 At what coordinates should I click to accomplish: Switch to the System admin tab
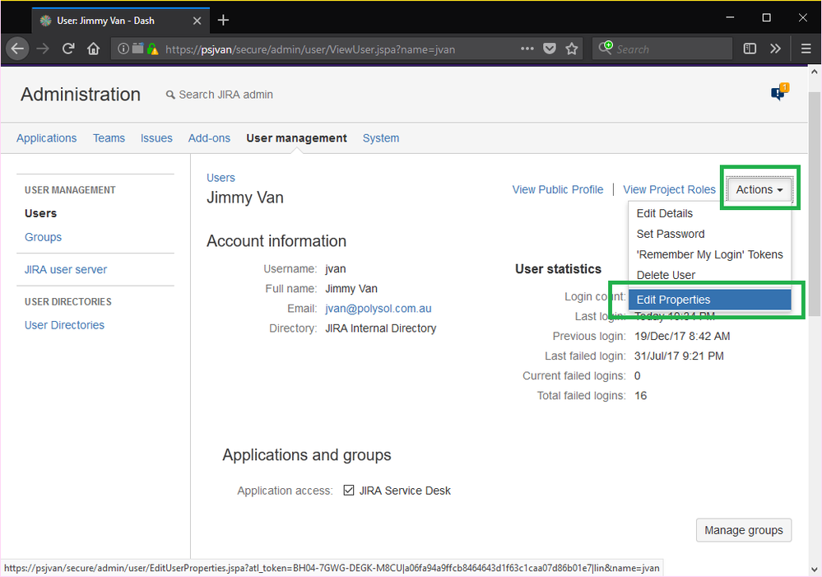(381, 138)
